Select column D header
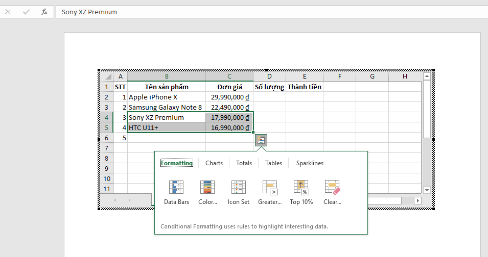Viewport: 488px width, 257px height. click(269, 76)
